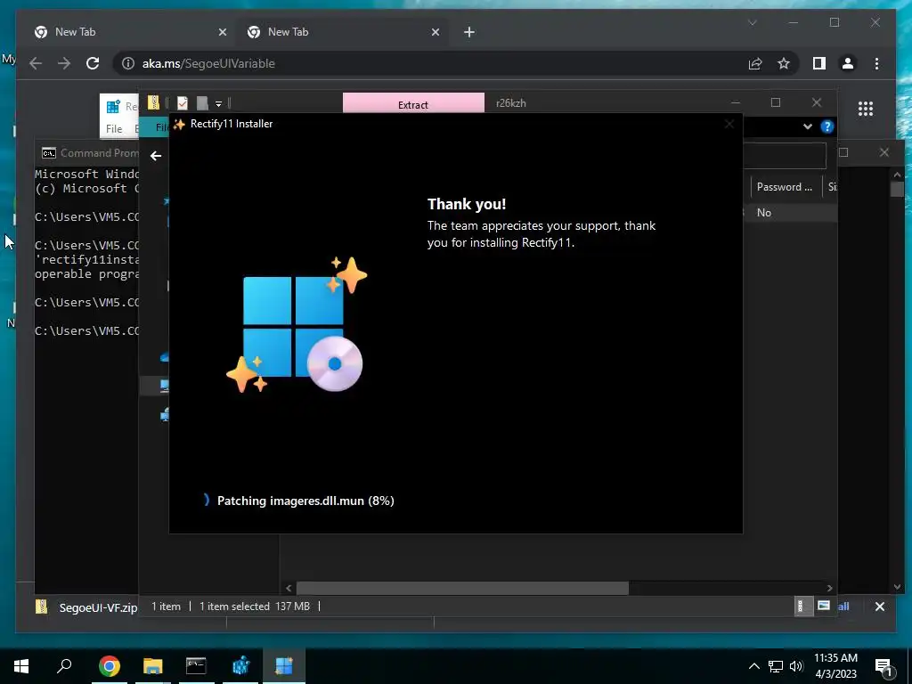Open the Google apps grid

tap(866, 108)
